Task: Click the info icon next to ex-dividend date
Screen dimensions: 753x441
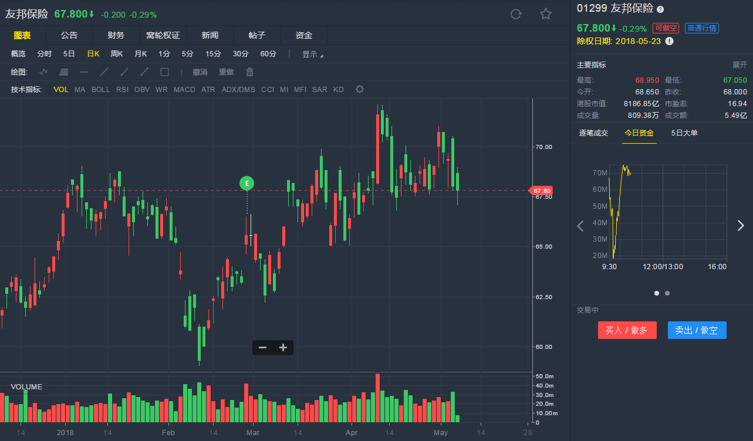Action: click(x=669, y=41)
